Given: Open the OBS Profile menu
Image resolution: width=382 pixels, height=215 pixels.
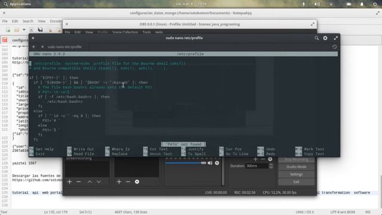Looking at the screenshot, I should point(103,32).
